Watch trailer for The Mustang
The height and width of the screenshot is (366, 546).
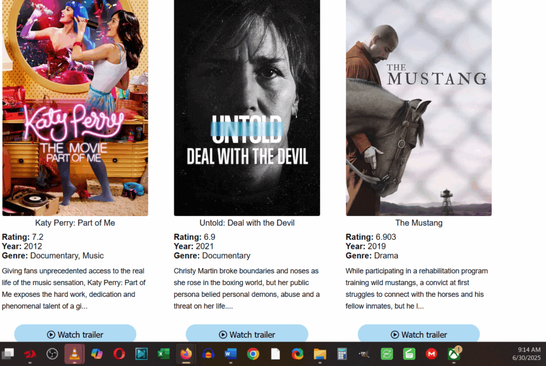[419, 334]
